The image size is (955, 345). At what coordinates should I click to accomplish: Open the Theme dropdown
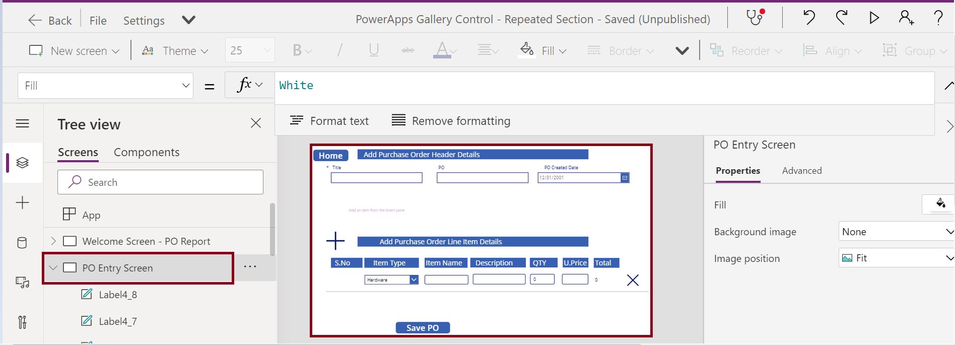click(175, 50)
